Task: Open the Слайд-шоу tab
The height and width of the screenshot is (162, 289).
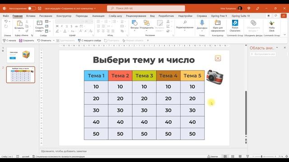Action: (x=115, y=16)
